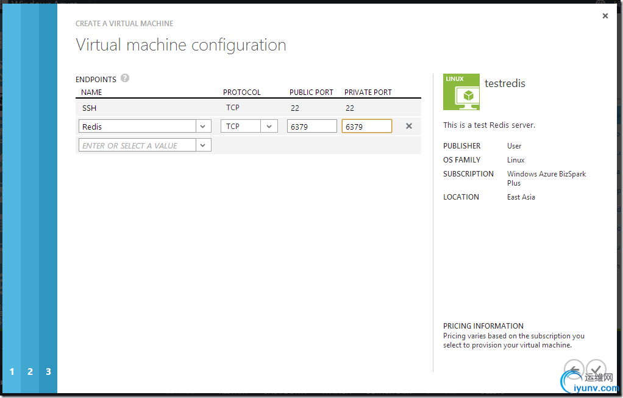Select the SSH endpoint name
This screenshot has width=623, height=398.
point(90,108)
